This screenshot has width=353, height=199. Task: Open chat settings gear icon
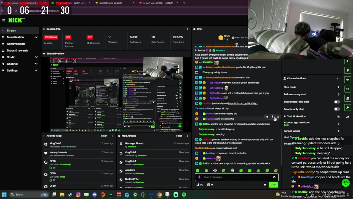click(x=265, y=185)
